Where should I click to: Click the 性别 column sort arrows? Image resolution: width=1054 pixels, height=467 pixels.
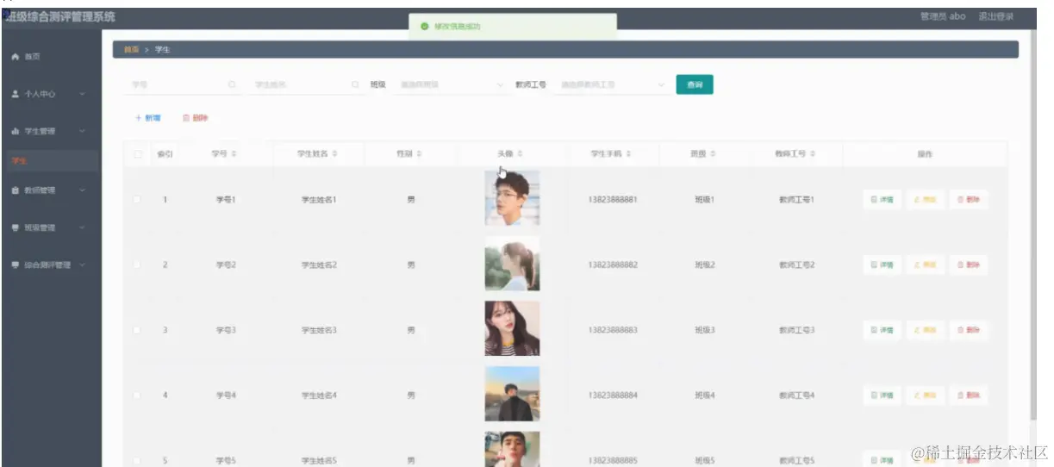click(419, 153)
